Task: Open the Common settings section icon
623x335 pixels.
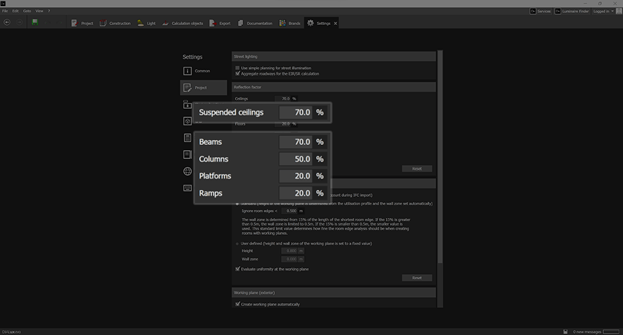Action: point(188,71)
